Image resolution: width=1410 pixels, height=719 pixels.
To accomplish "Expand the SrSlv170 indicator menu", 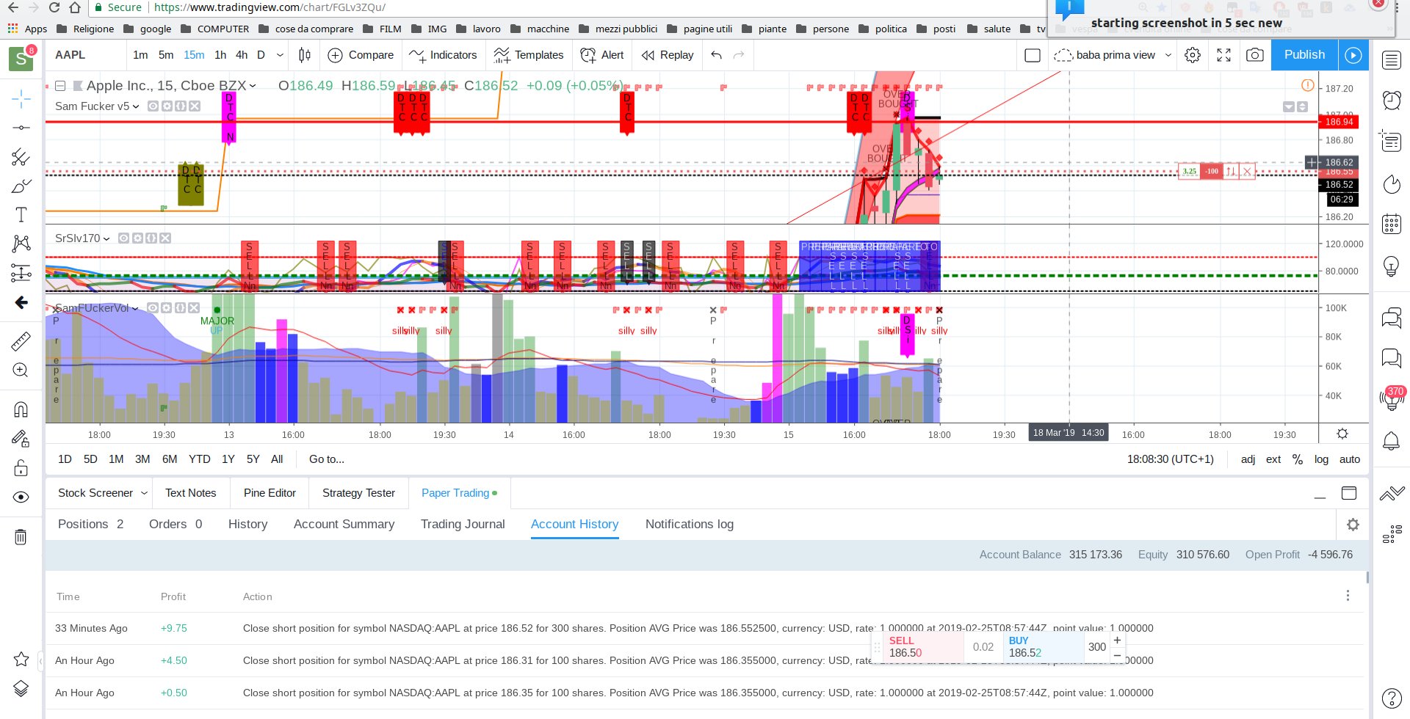I will click(x=106, y=238).
